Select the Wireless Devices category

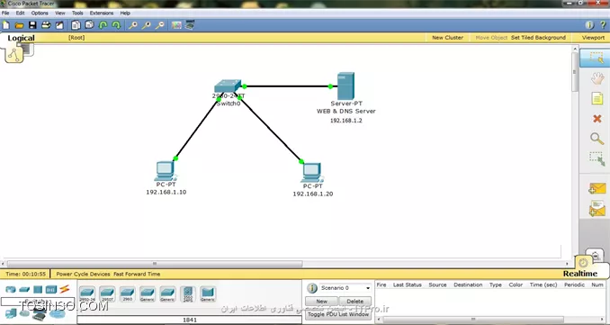click(x=51, y=290)
